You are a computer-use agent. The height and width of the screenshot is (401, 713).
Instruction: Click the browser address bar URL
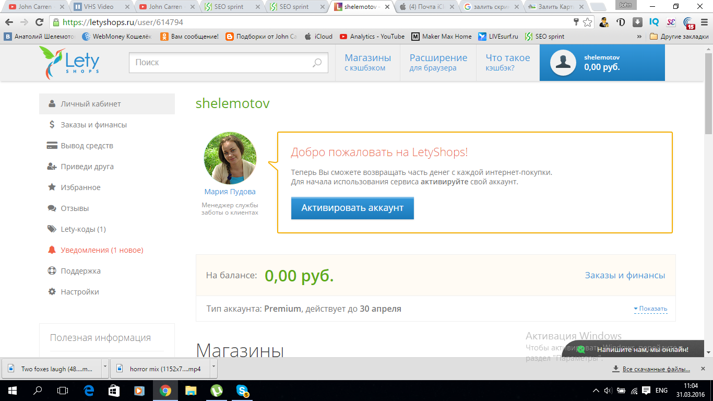click(x=123, y=22)
